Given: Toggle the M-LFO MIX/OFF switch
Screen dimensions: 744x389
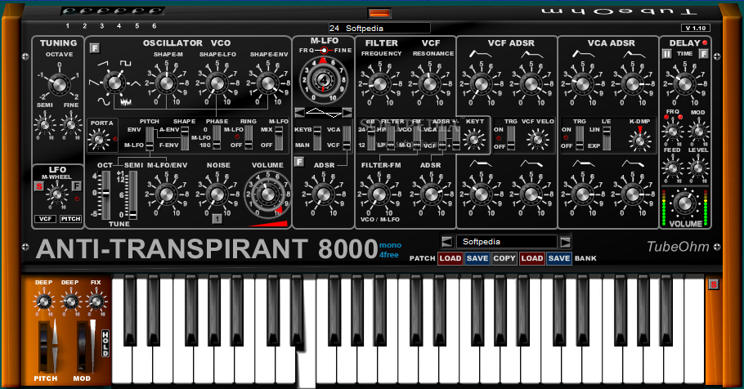Looking at the screenshot, I should coord(279,137).
